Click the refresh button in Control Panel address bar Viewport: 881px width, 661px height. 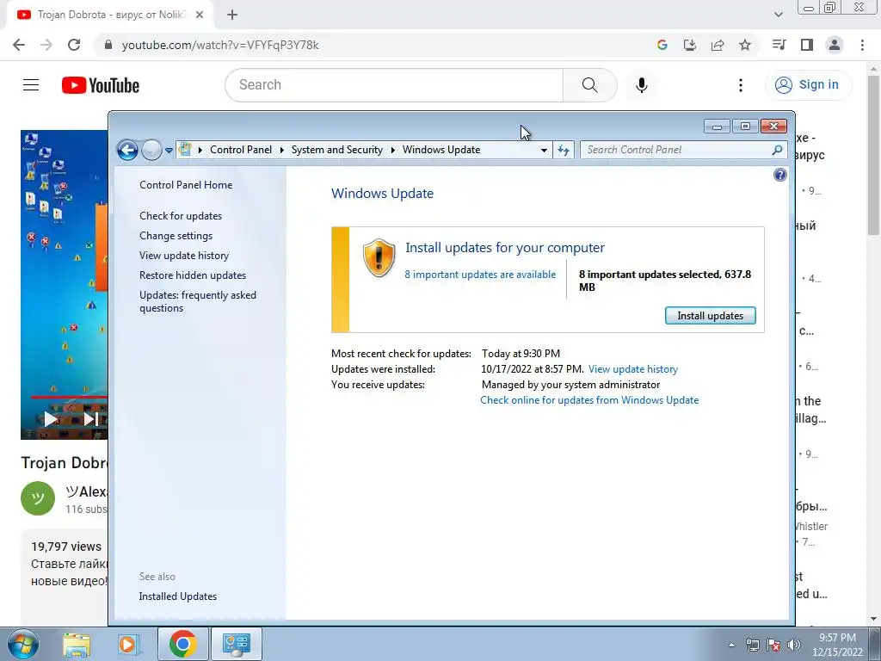tap(564, 150)
